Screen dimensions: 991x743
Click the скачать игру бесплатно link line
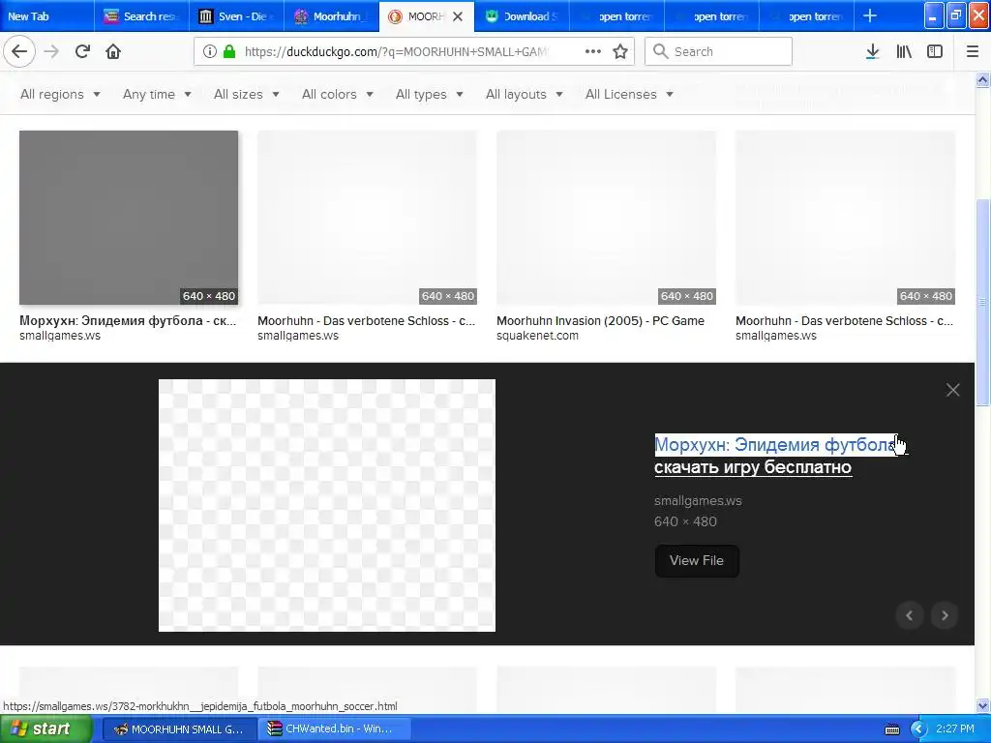click(x=753, y=467)
